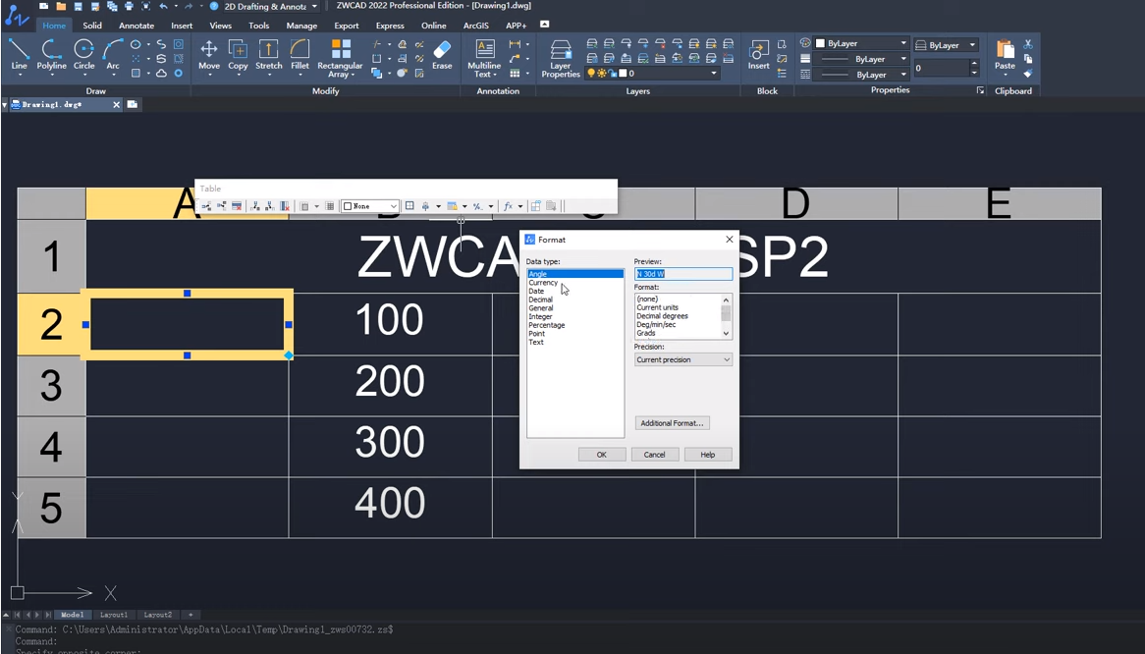Click the Paste icon in Clipboard
This screenshot has height=654, width=1145.
[1005, 55]
